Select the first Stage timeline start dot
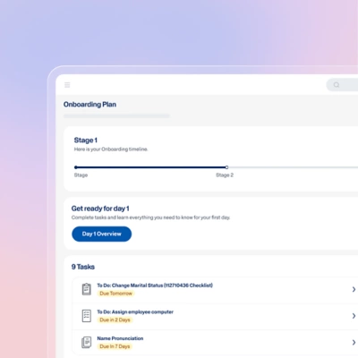The width and height of the screenshot is (358, 358). (x=76, y=167)
